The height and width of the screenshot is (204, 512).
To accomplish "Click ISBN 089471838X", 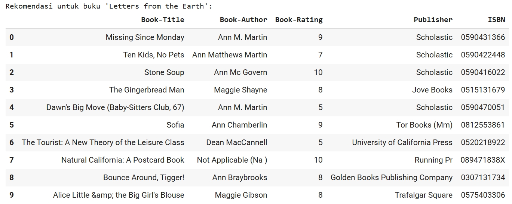I will point(483,160).
